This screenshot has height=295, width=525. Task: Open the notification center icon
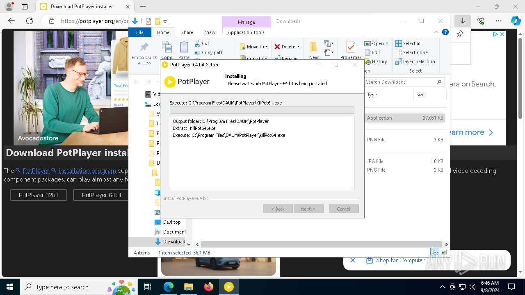pos(511,287)
